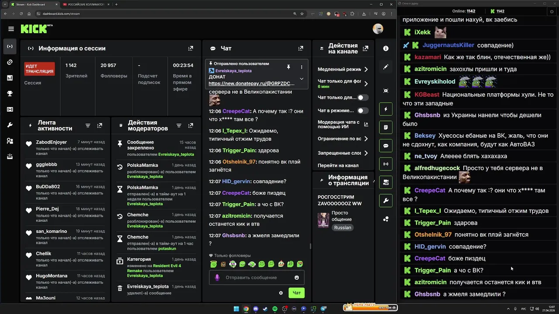
Task: Open Модерация чата с помощью ИИ
Action: pos(343,125)
